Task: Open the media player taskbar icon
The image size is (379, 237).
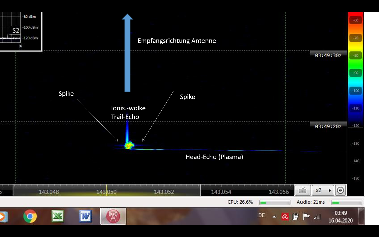Action: [3, 217]
